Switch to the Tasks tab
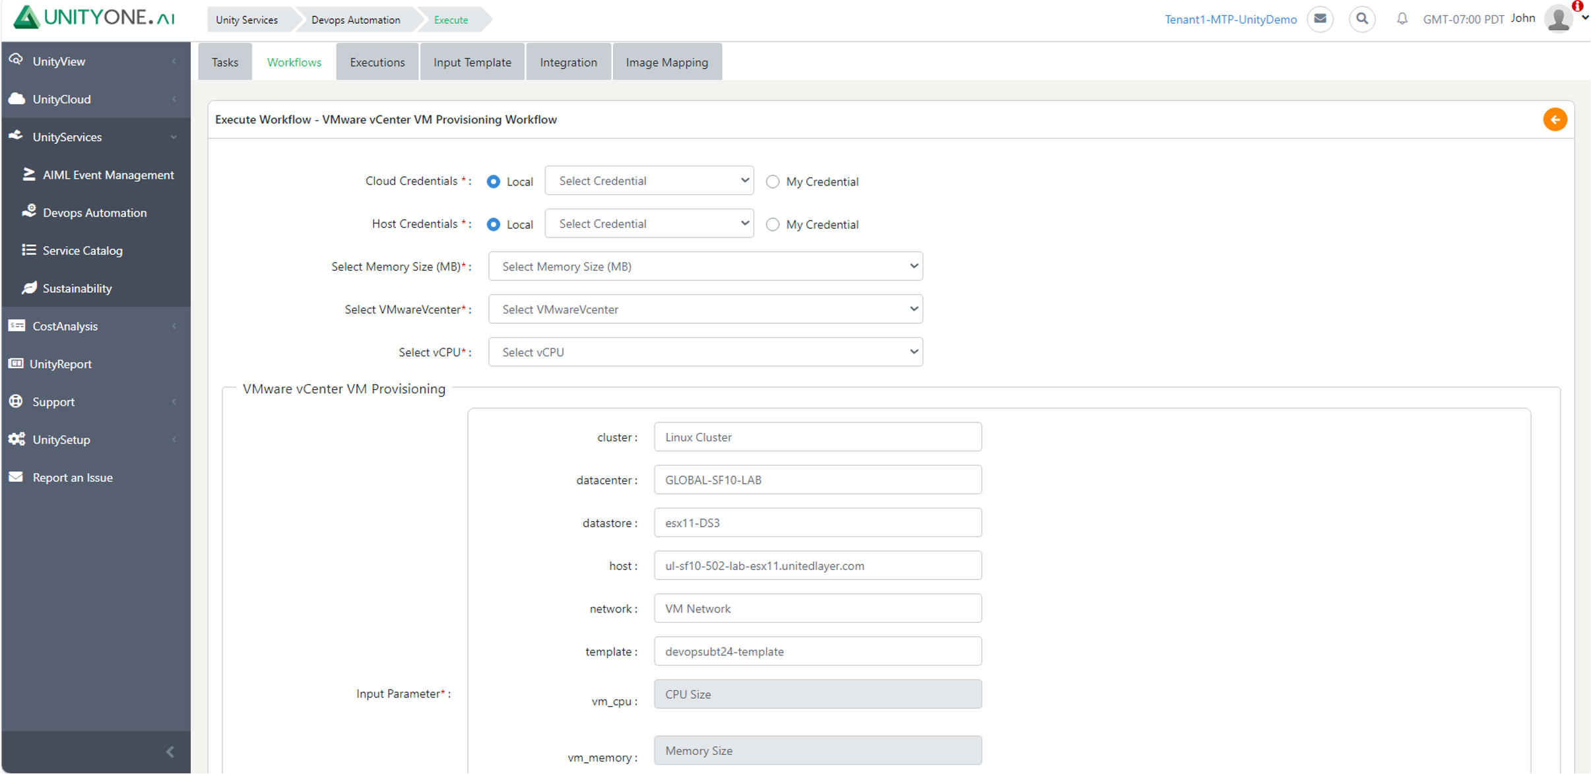Image resolution: width=1591 pixels, height=774 pixels. (225, 62)
